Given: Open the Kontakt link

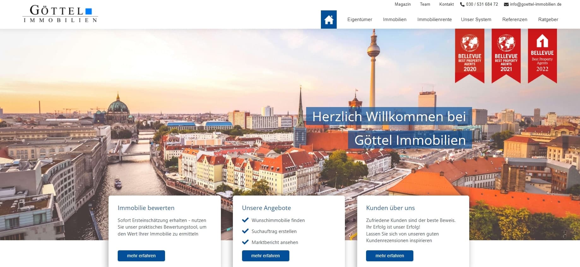Looking at the screenshot, I should point(447,4).
